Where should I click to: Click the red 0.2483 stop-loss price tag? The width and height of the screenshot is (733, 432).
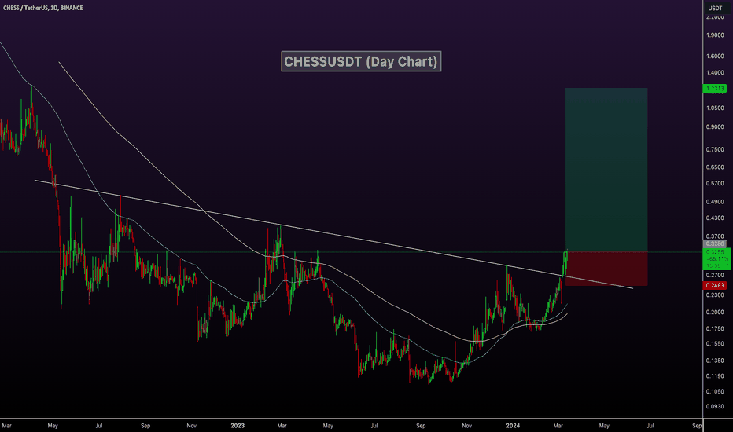pyautogui.click(x=715, y=285)
